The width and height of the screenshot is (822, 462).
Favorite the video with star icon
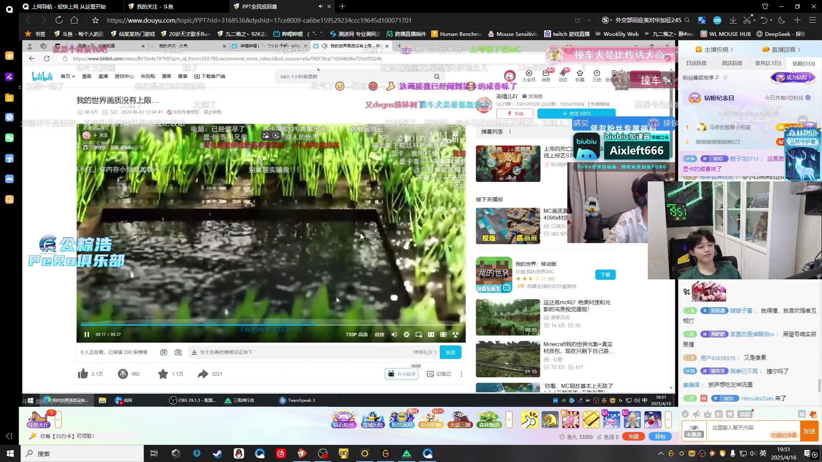click(163, 374)
